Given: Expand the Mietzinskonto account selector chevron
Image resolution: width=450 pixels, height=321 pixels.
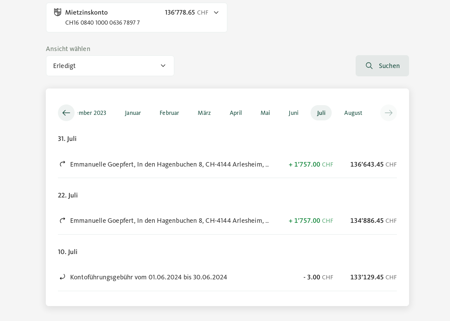Looking at the screenshot, I should (216, 12).
